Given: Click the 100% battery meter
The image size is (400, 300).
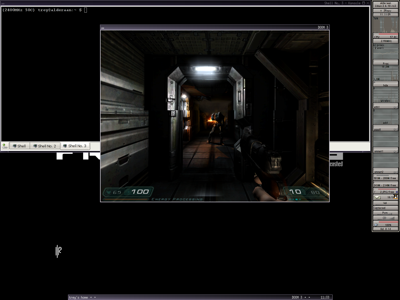Looking at the screenshot, I should click(385, 224).
